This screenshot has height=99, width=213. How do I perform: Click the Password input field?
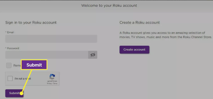tap(47, 55)
